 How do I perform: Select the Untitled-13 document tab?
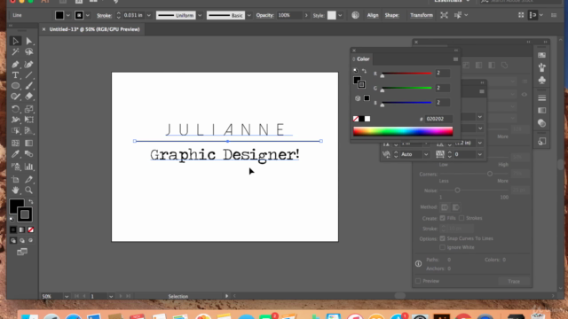click(94, 29)
